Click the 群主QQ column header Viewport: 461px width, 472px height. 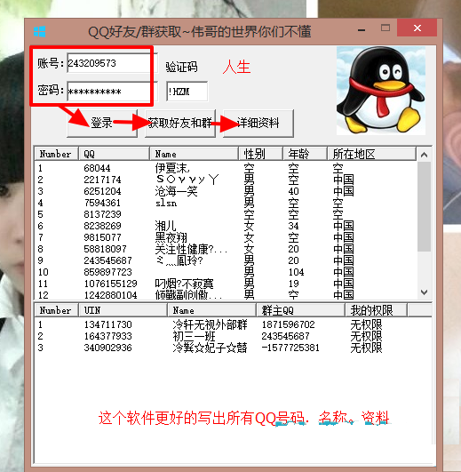(300, 310)
